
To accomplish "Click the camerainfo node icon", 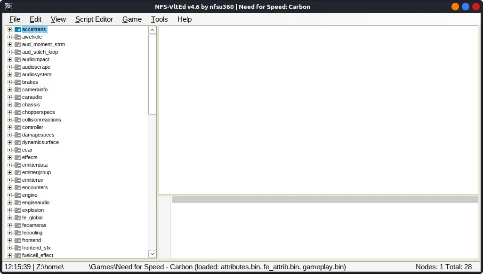I will tap(18, 90).
